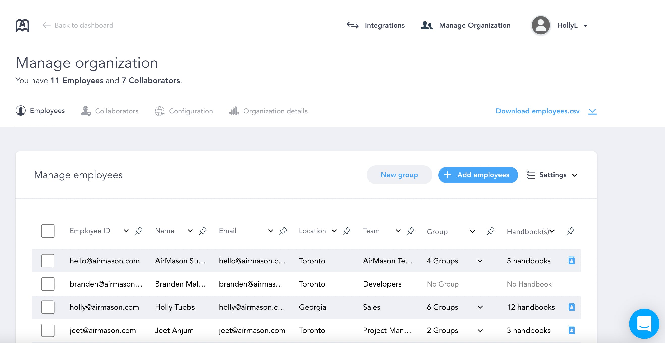Screen dimensions: 665x343
Task: Pin the Team column
Action: pos(410,231)
